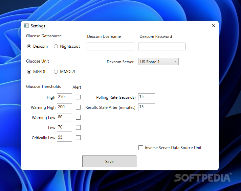Enable alert for Warning Low threshold
Image resolution: width=241 pixels, height=191 pixels.
(78, 117)
